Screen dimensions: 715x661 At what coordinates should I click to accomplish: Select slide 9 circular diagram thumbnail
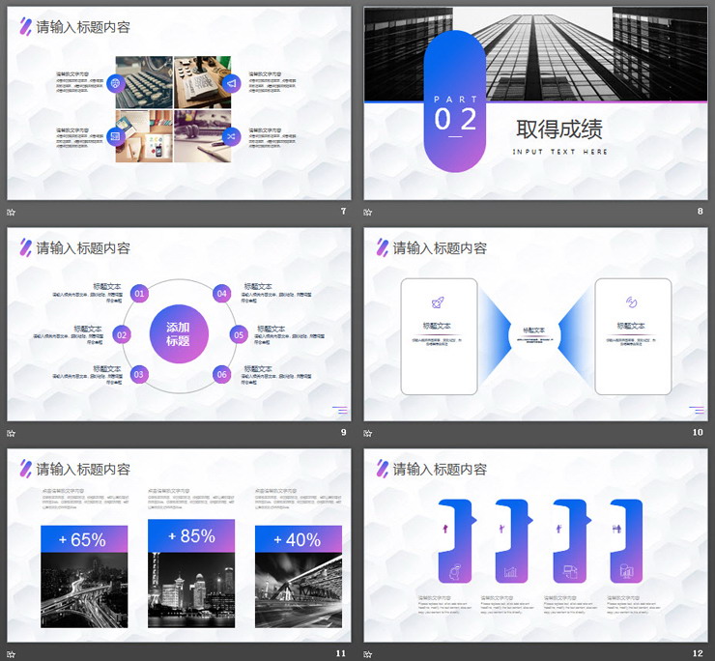179,324
